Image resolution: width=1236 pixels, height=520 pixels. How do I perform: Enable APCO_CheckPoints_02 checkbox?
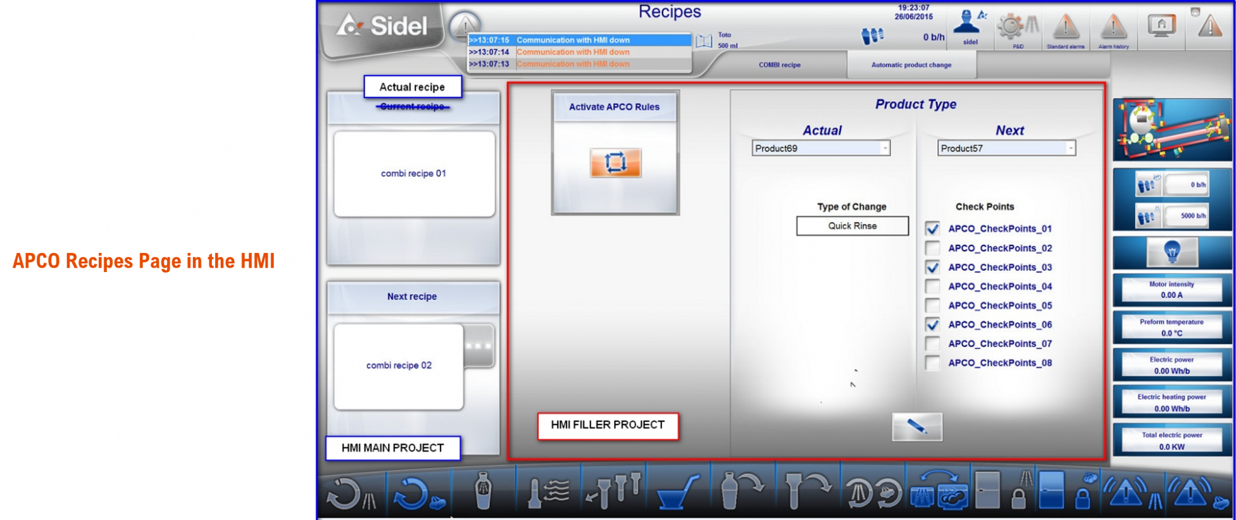coord(932,248)
